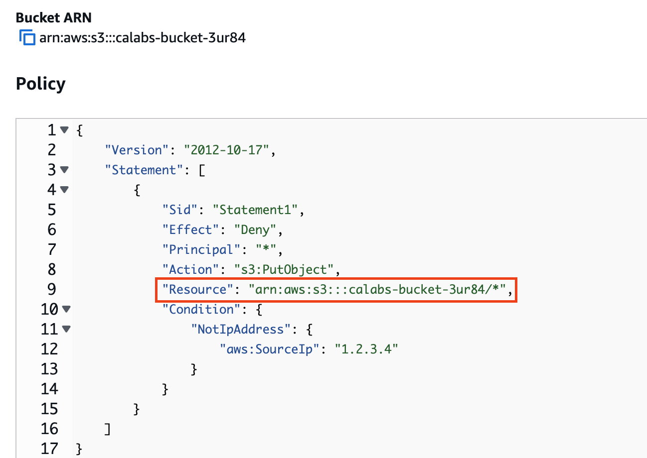The width and height of the screenshot is (647, 458).
Task: Click line number 12 in the gutter
Action: coord(48,349)
